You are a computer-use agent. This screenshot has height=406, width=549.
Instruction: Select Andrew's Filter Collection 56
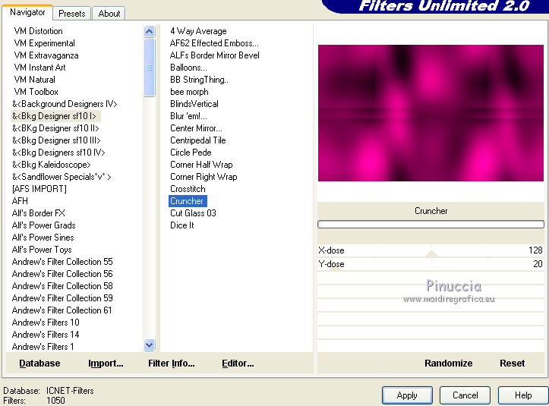(62, 274)
